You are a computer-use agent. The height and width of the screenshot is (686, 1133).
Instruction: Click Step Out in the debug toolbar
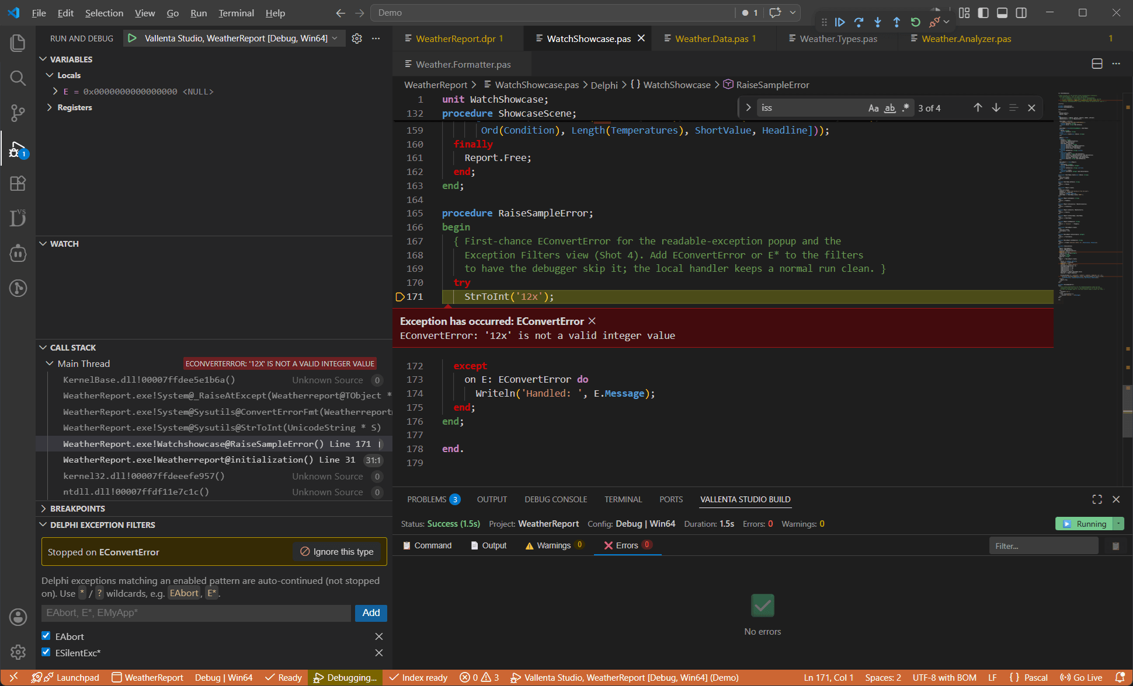(896, 22)
